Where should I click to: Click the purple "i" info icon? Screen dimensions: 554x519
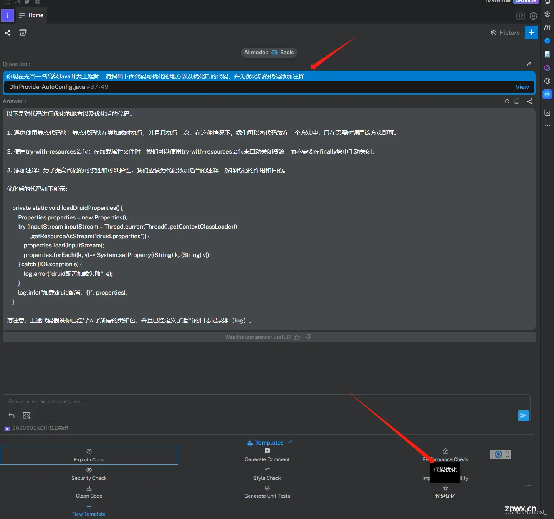coord(8,15)
